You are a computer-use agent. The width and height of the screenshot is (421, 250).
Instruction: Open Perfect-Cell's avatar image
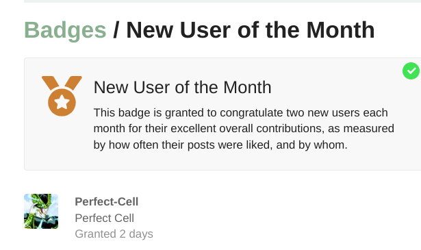(41, 212)
